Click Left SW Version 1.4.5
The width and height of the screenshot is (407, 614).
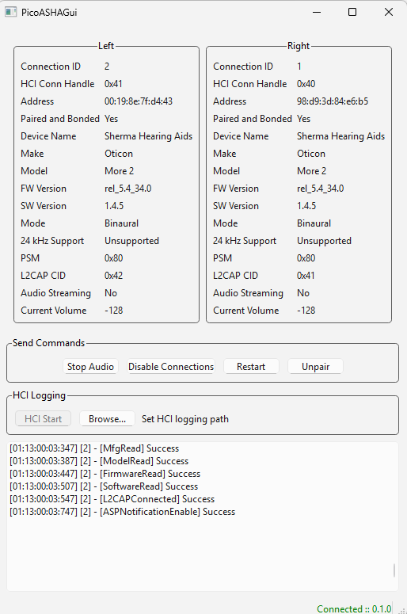pos(114,206)
